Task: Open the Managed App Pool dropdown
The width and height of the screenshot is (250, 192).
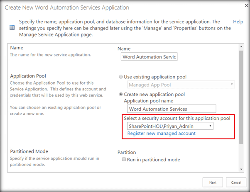Action: tap(181, 85)
